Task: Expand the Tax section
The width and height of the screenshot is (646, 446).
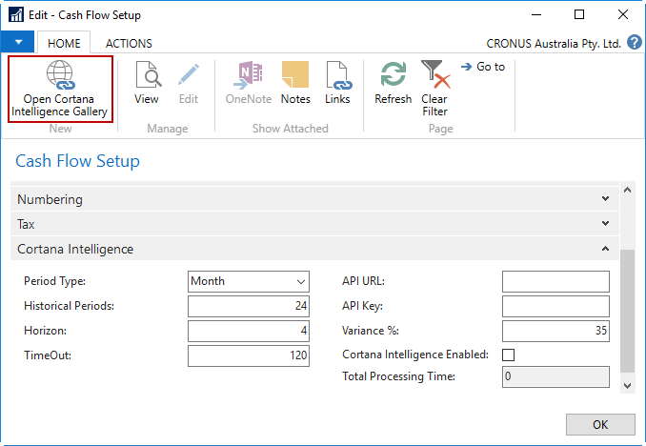Action: click(314, 224)
